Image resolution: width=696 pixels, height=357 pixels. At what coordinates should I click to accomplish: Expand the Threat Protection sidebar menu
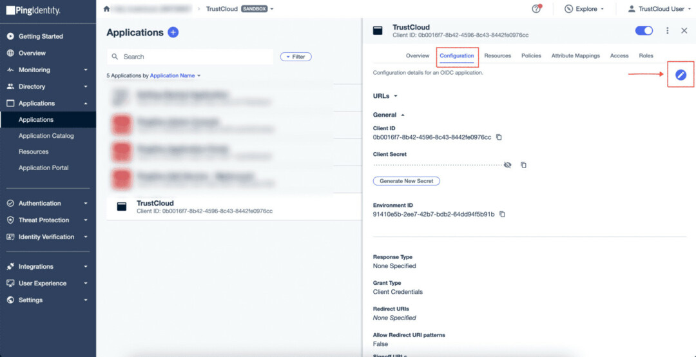[x=86, y=220]
